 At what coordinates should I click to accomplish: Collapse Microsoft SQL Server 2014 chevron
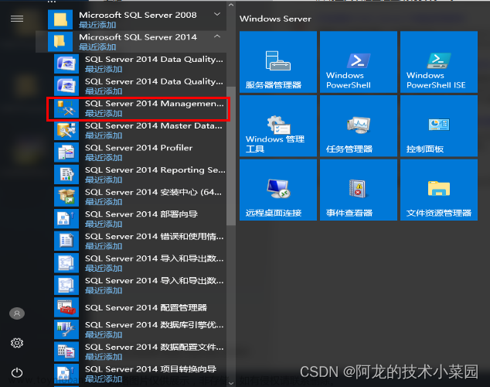coord(217,36)
